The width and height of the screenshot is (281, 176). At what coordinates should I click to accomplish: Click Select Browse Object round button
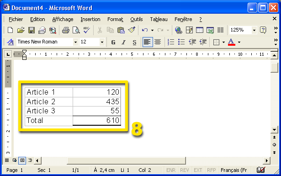[x=274, y=145]
